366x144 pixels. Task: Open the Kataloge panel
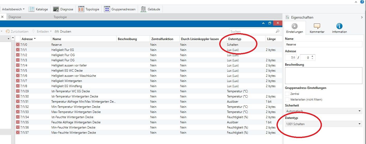(x=38, y=9)
